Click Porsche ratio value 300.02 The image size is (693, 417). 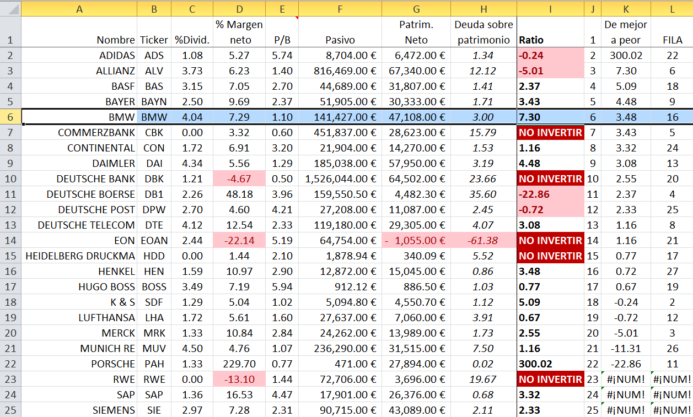click(x=550, y=364)
